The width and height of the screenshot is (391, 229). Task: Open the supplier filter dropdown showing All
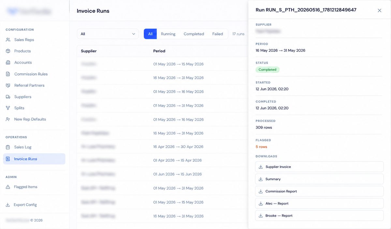tap(108, 34)
